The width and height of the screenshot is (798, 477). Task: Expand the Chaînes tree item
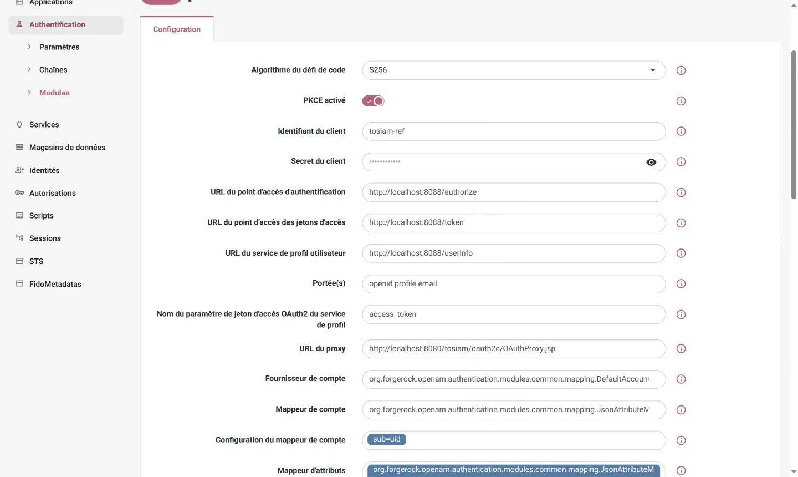(29, 70)
